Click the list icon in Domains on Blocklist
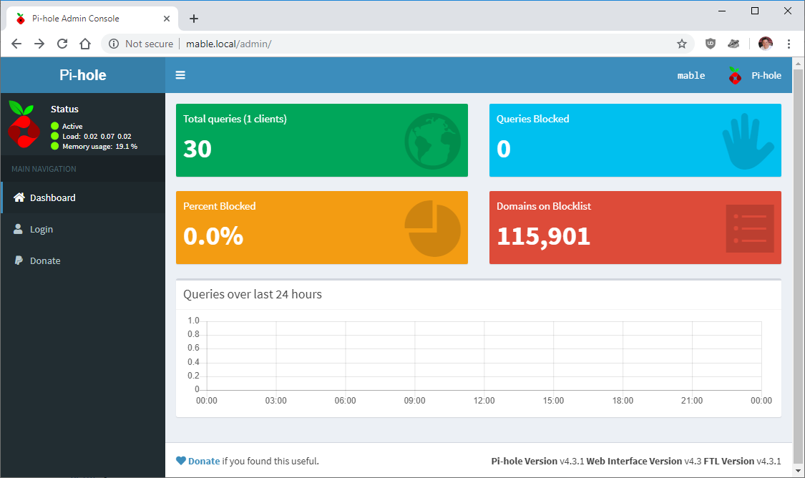The width and height of the screenshot is (805, 478). 750,228
